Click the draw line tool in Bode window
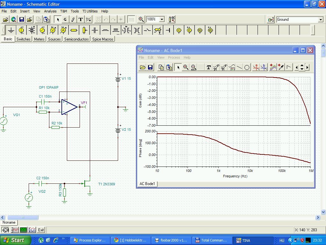Image resolution: width=326 pixels, height=245 pixels. pos(239,67)
